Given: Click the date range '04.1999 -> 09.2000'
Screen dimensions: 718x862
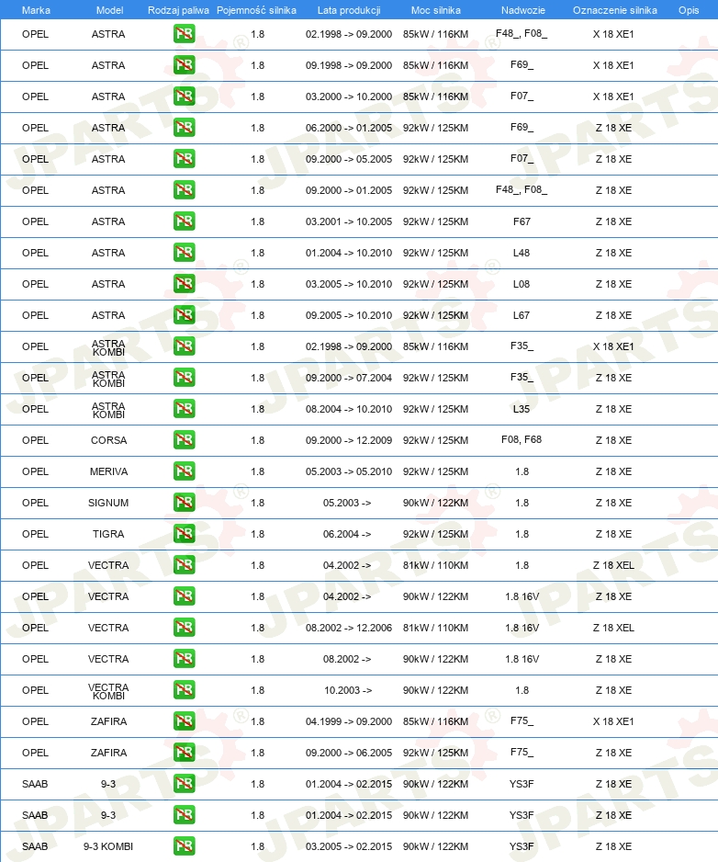Looking at the screenshot, I should click(349, 721).
